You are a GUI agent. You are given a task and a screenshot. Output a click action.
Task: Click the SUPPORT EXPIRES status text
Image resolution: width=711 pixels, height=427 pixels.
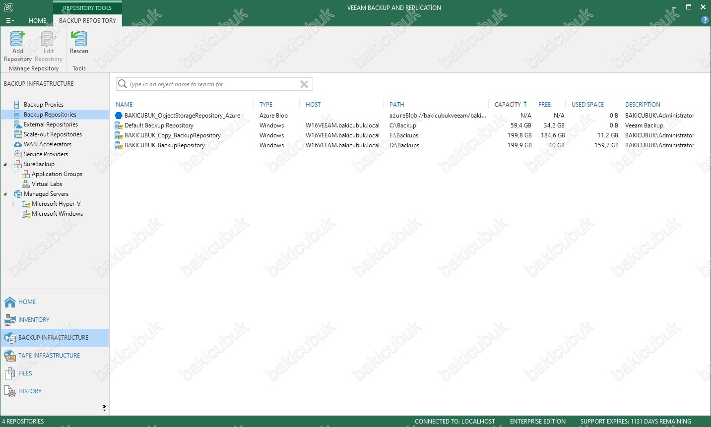click(636, 422)
